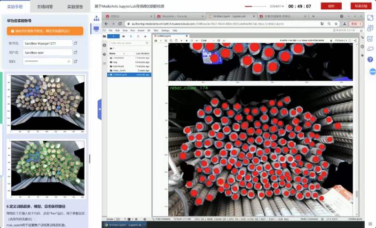Open the img folder in the file browser
This screenshot has height=228, width=376.
pos(129,62)
